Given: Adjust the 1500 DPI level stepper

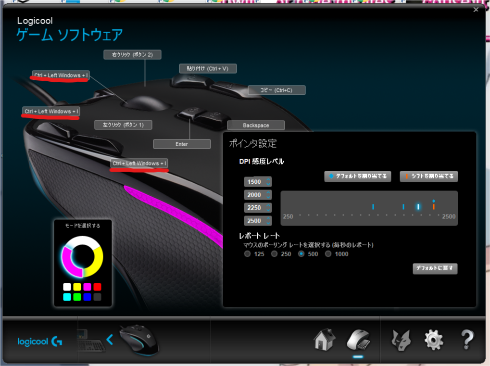Looking at the screenshot, I should pos(268,182).
